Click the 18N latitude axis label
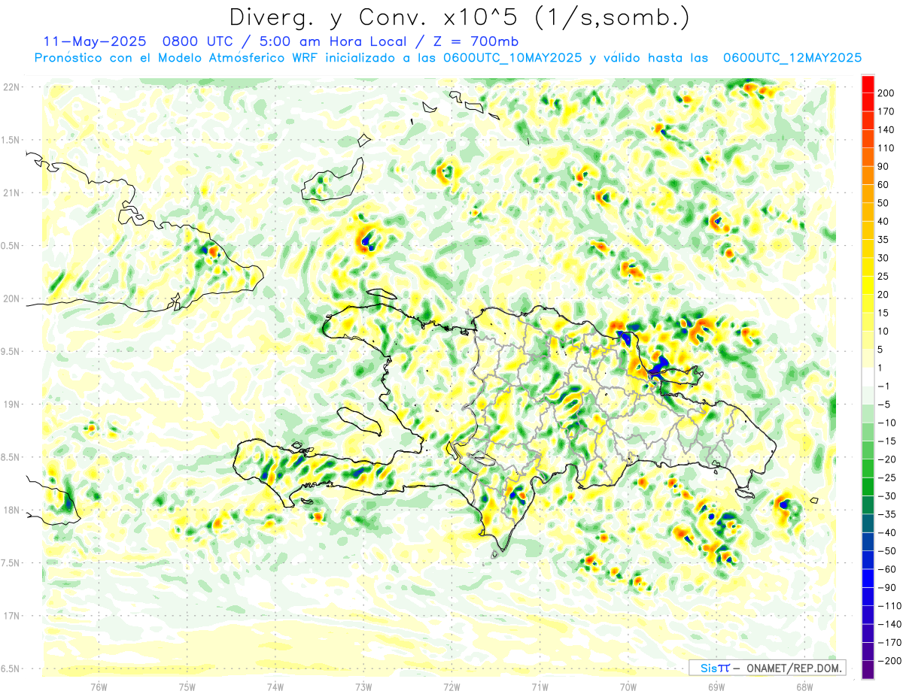This screenshot has width=903, height=697. pos(11,511)
